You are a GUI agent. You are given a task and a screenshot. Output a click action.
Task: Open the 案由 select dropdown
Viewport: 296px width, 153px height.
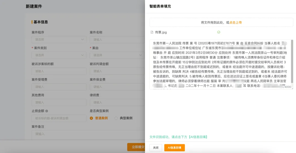[x=117, y=55]
